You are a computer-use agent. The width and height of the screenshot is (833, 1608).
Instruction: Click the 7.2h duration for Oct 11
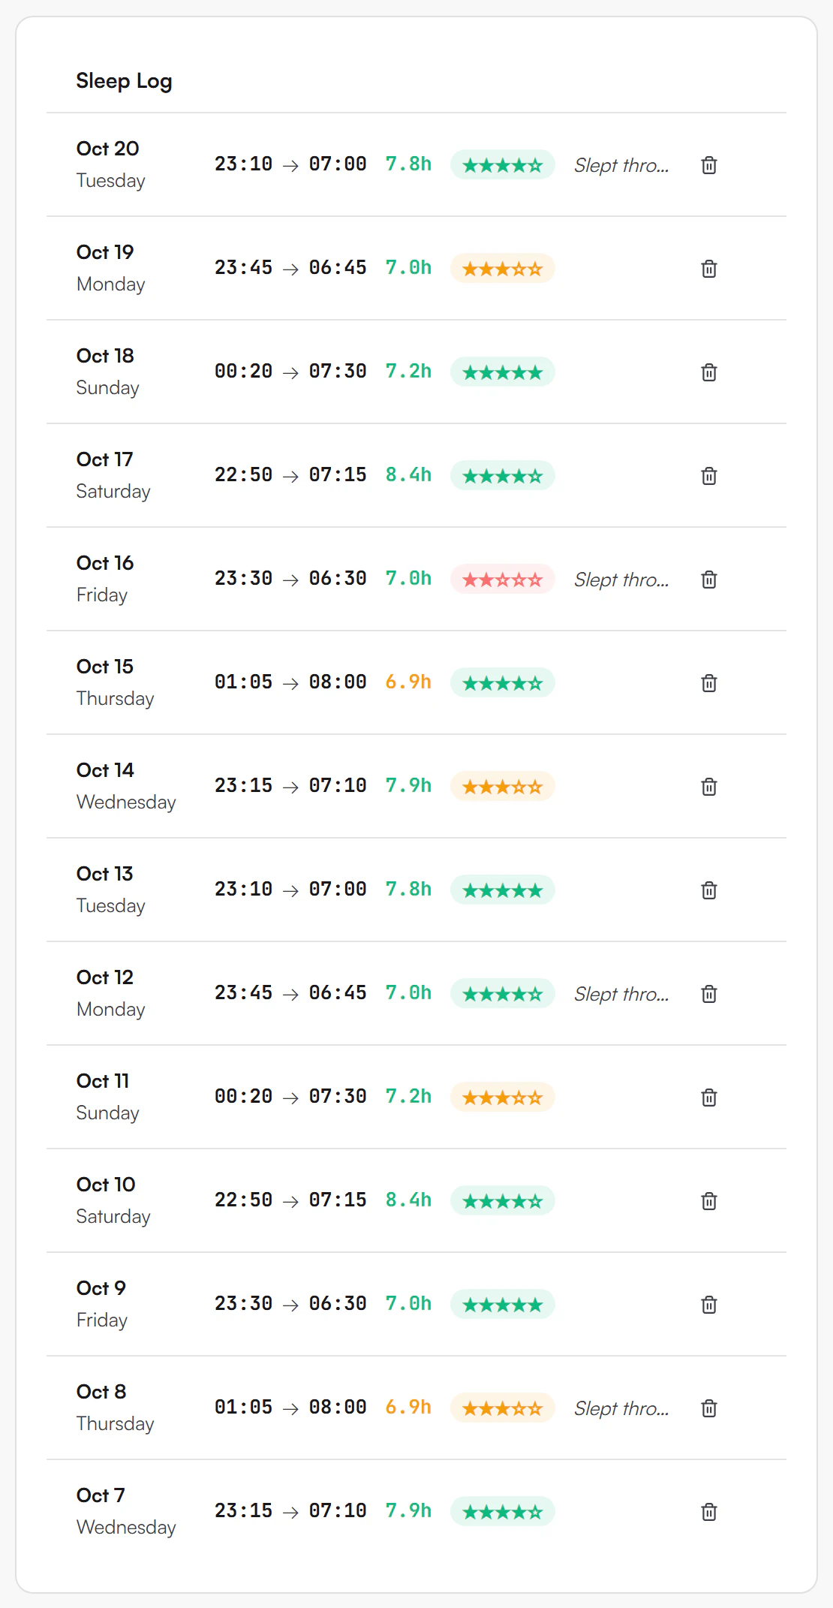408,1096
